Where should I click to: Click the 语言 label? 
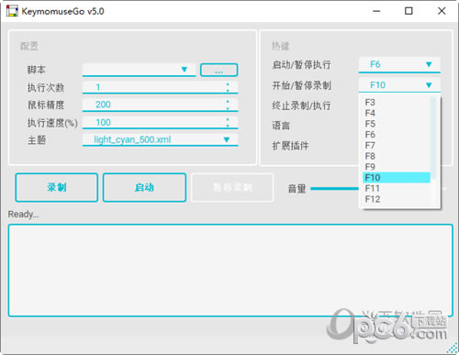click(x=281, y=126)
